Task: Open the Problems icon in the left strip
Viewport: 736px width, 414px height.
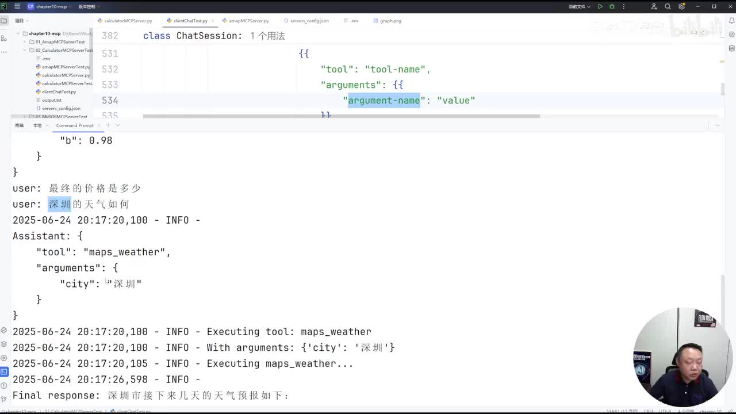Action: 4,385
